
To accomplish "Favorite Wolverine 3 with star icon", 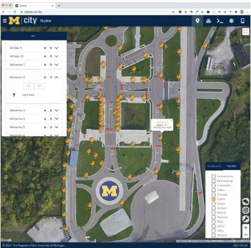I will pyautogui.click(x=45, y=111).
